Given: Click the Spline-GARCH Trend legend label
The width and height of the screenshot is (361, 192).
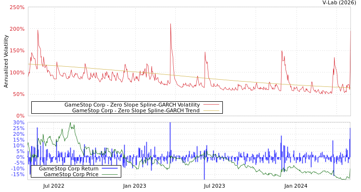Looking at the screenshot, I should [x=136, y=110].
